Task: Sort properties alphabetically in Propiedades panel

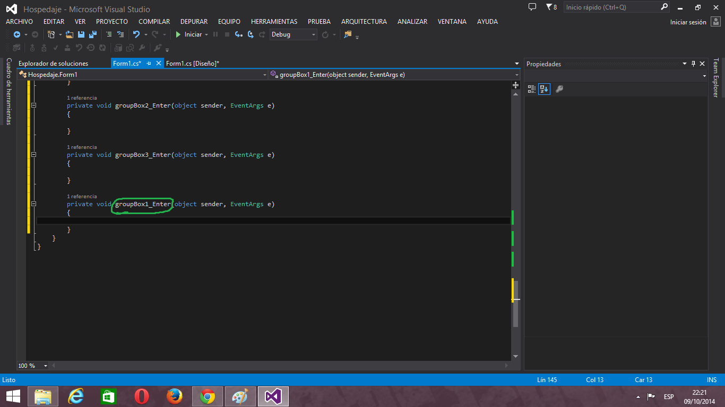Action: (544, 89)
